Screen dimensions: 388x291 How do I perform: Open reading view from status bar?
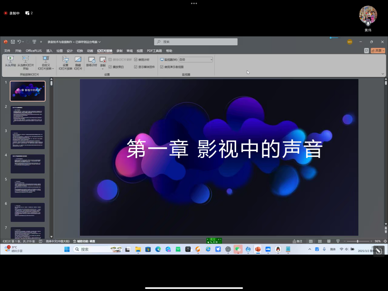[x=329, y=241]
